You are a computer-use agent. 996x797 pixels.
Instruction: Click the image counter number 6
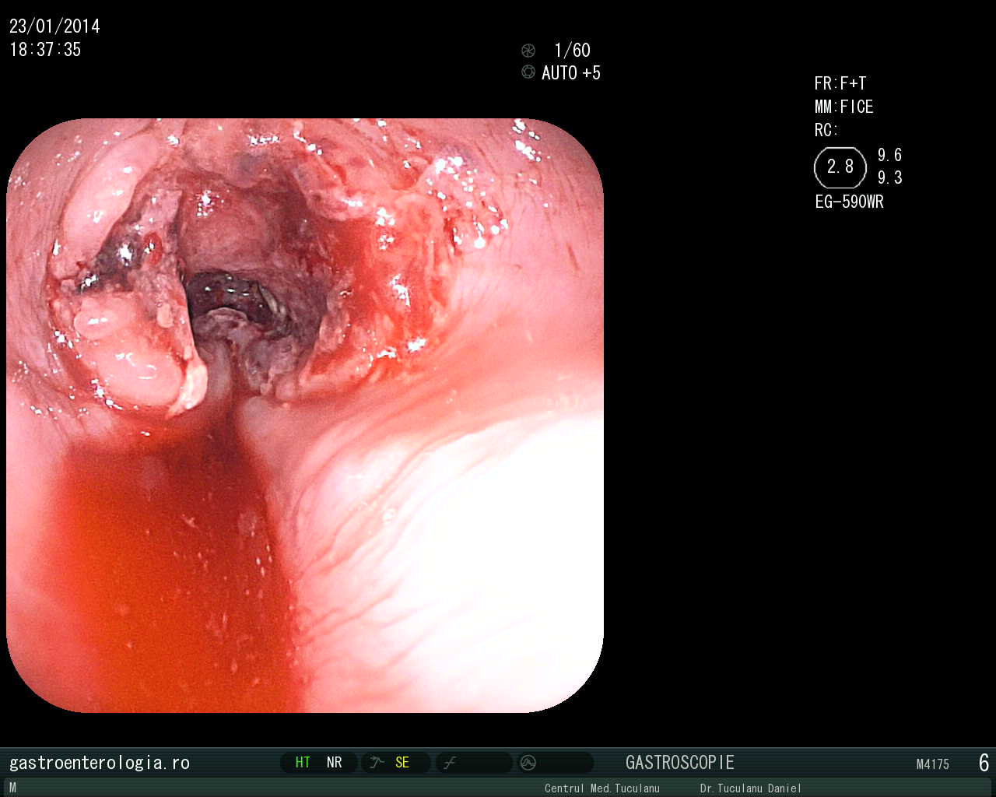tap(984, 763)
